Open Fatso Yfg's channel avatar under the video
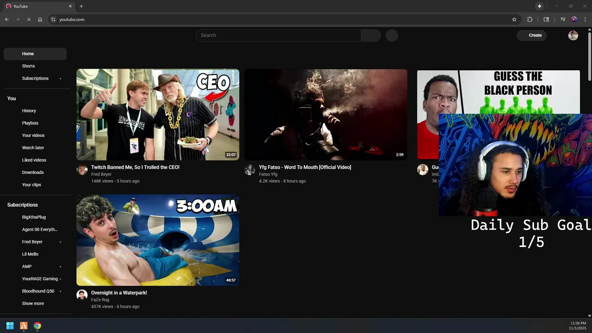This screenshot has height=333, width=592. [x=250, y=170]
